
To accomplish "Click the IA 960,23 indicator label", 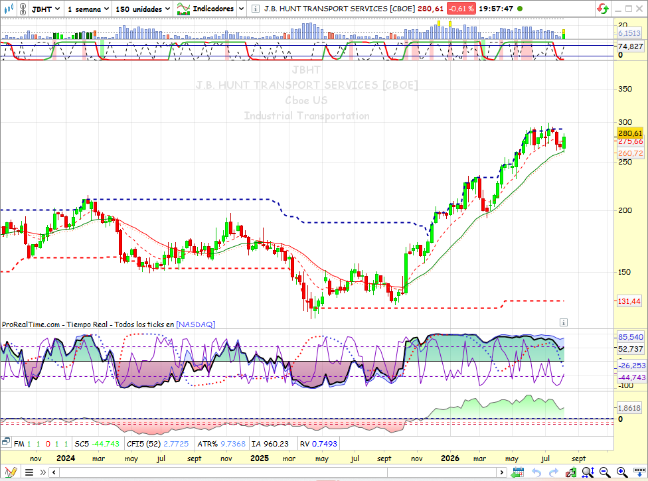I will [x=270, y=444].
